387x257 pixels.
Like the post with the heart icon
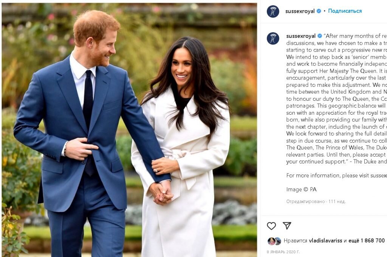271,226
